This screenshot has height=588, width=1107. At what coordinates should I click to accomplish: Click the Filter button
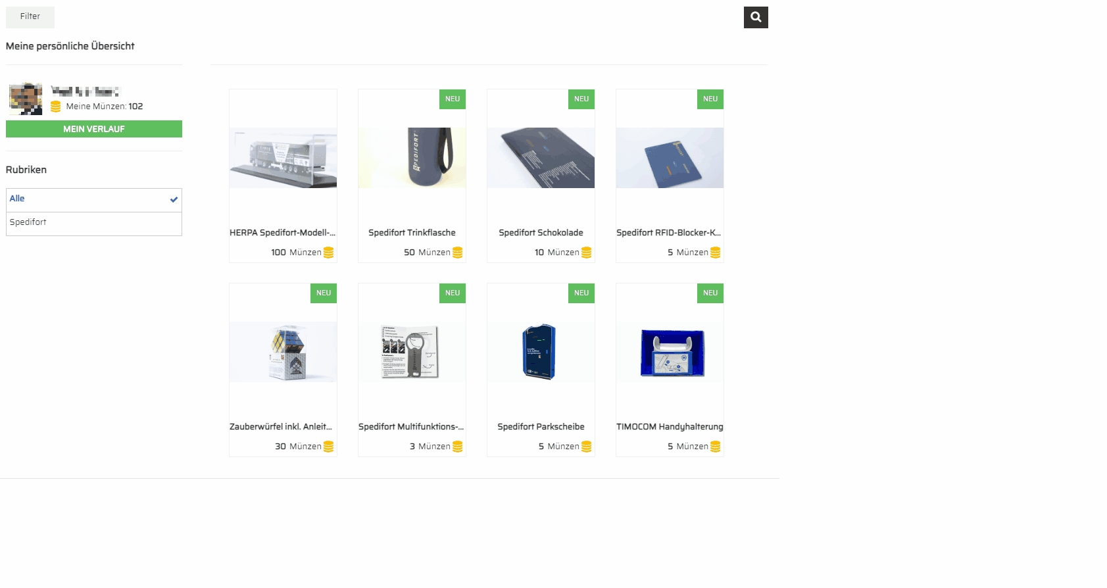(x=30, y=17)
